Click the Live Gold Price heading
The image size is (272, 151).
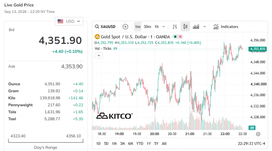[19, 5]
